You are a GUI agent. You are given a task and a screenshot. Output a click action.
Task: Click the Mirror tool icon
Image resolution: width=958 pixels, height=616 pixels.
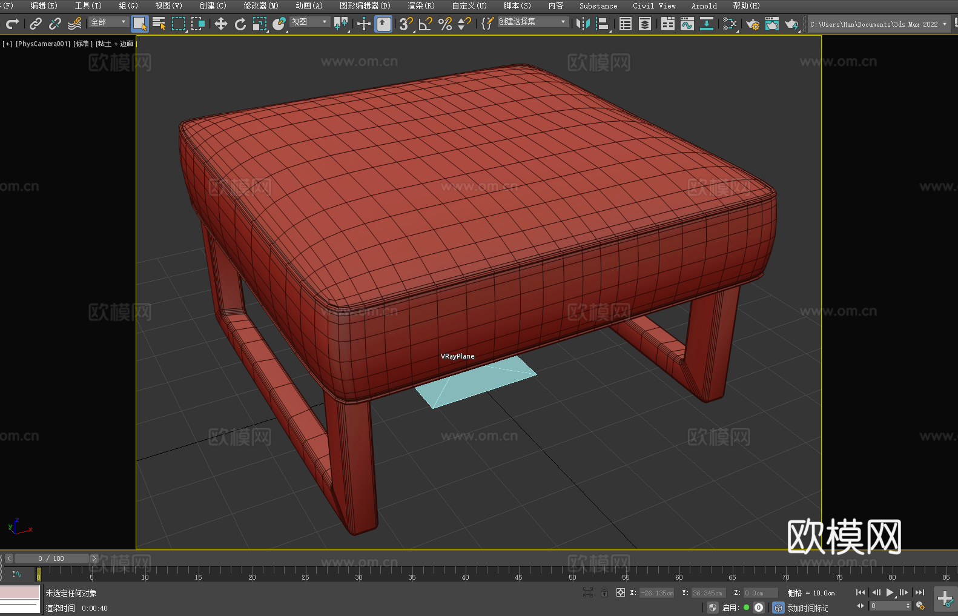pos(583,24)
